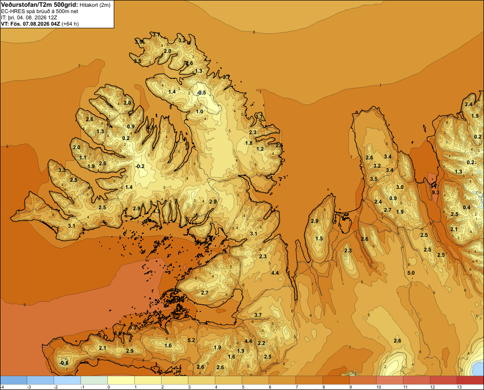Select the 'EC-HRES spá brúuð á 500m net' line
This screenshot has width=484, height=390.
tap(40, 12)
